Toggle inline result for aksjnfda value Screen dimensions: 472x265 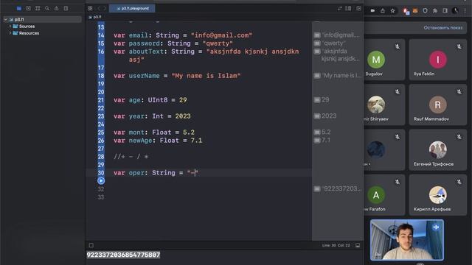pos(317,52)
